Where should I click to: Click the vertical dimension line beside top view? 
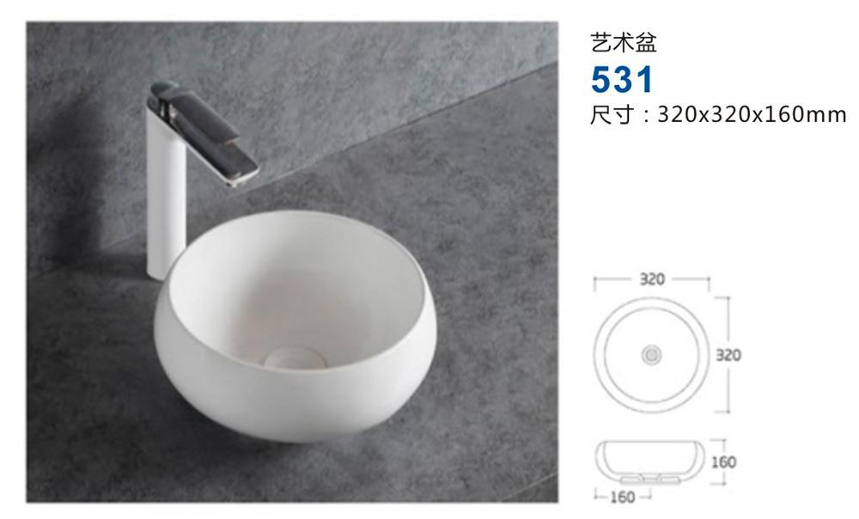[728, 355]
